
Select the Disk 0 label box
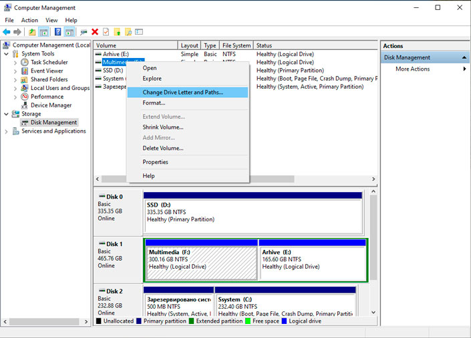click(118, 213)
